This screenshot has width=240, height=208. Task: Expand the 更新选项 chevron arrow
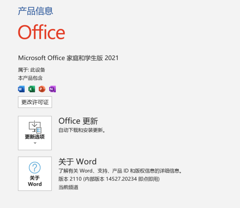35,143
